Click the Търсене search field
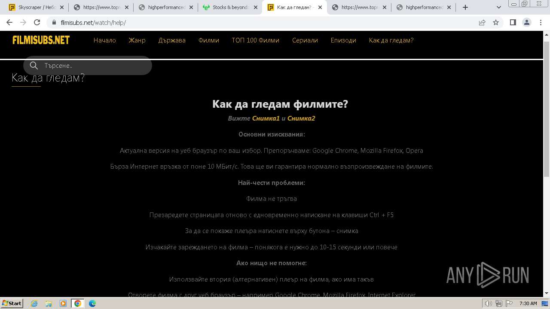Viewport: 550px width, 309px height. [x=88, y=66]
